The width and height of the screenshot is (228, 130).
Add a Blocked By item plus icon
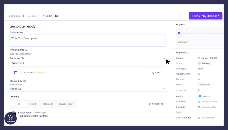click(x=164, y=81)
